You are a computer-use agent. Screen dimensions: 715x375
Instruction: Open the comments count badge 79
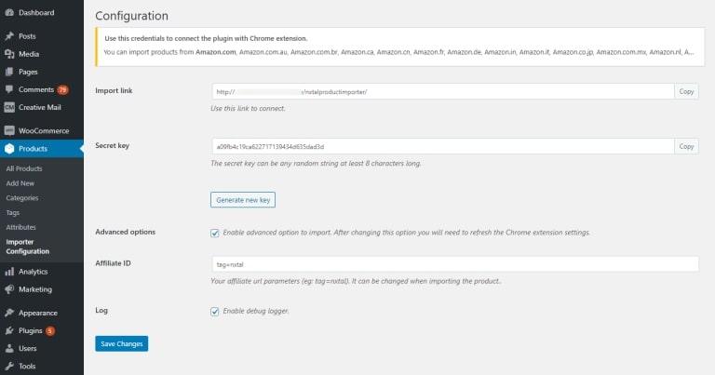pyautogui.click(x=62, y=89)
